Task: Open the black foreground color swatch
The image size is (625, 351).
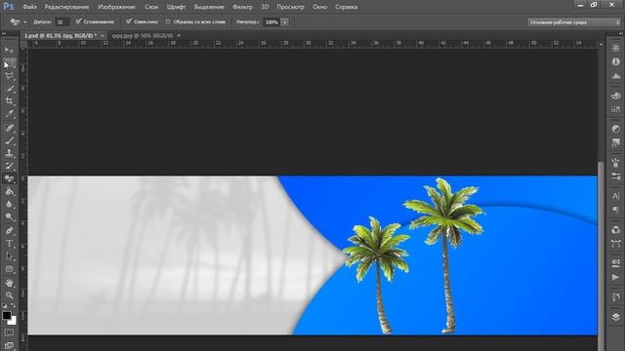Action: [x=7, y=315]
